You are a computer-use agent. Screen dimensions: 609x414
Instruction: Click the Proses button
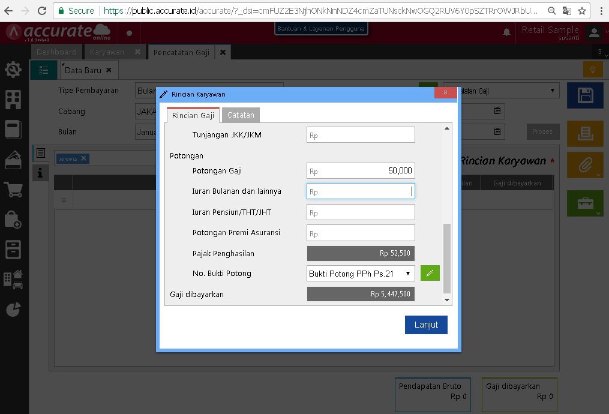[x=542, y=131]
